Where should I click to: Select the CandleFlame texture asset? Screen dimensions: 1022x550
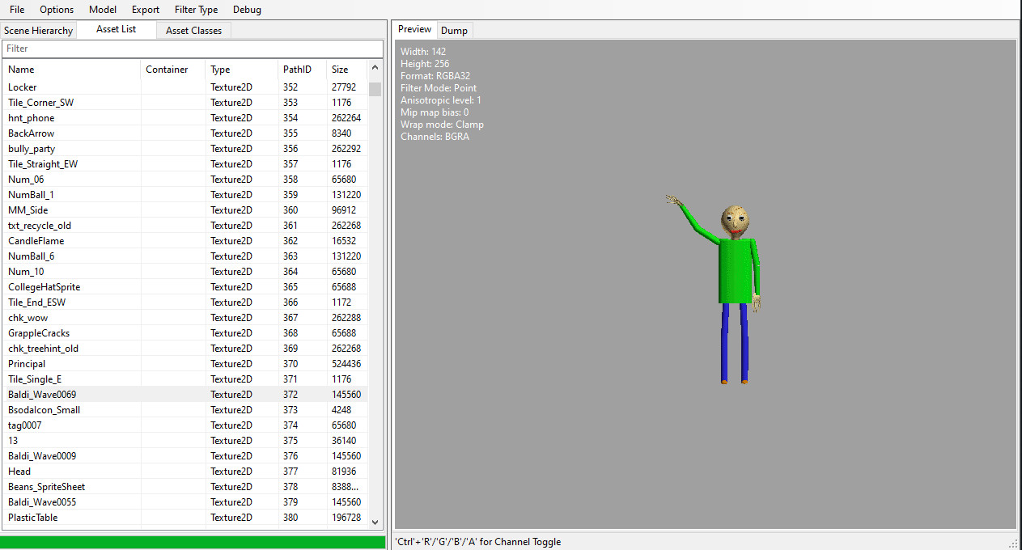click(36, 241)
